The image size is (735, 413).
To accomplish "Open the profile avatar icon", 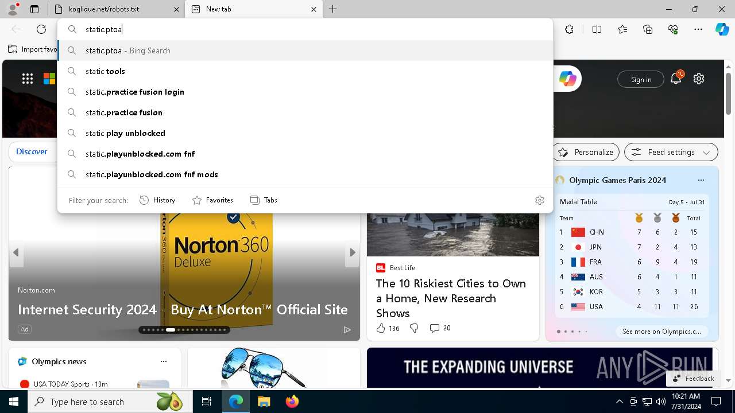I will pyautogui.click(x=13, y=9).
